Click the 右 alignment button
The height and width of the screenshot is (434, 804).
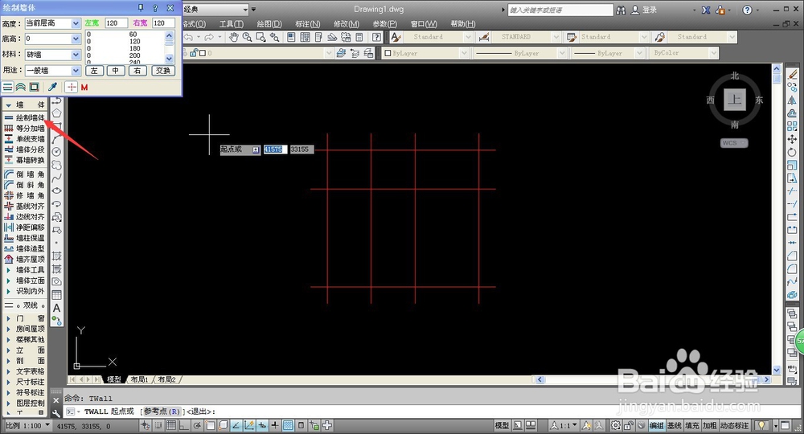[x=137, y=71]
